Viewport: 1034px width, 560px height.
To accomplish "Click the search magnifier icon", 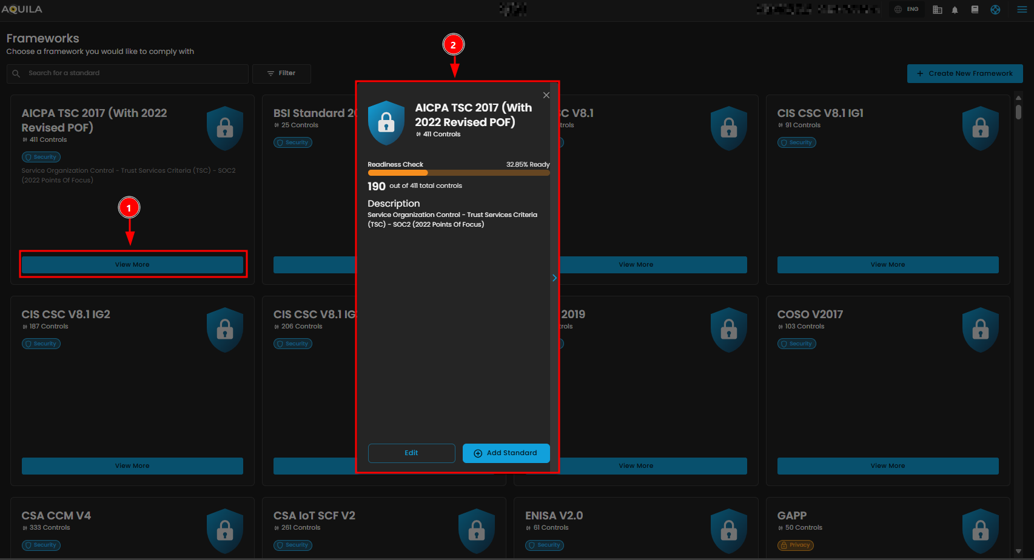I will 16,73.
